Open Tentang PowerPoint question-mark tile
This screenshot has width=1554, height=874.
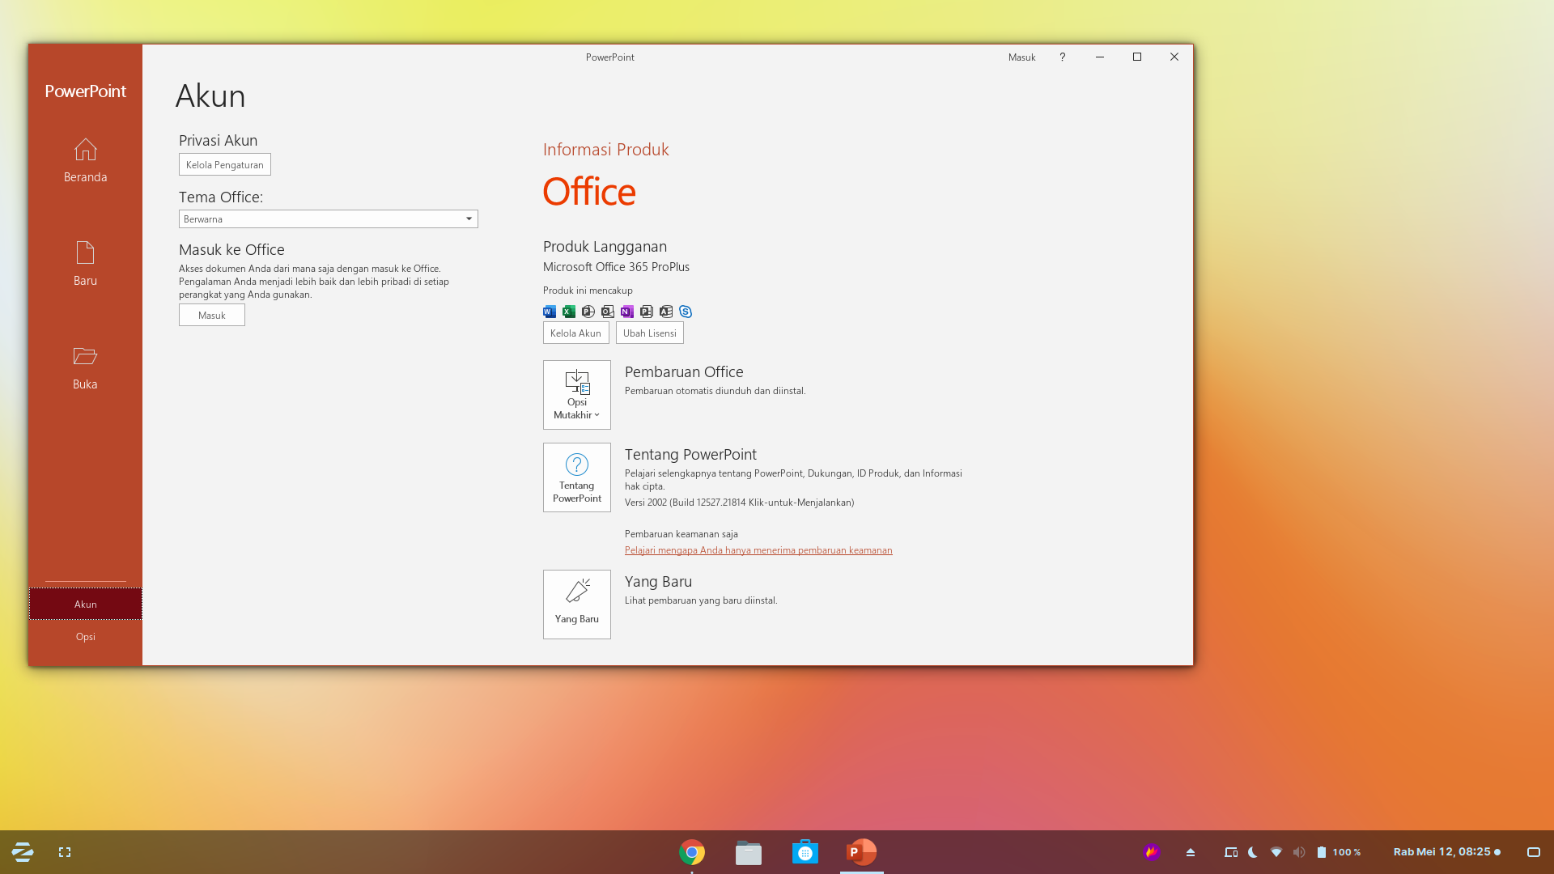click(x=576, y=477)
